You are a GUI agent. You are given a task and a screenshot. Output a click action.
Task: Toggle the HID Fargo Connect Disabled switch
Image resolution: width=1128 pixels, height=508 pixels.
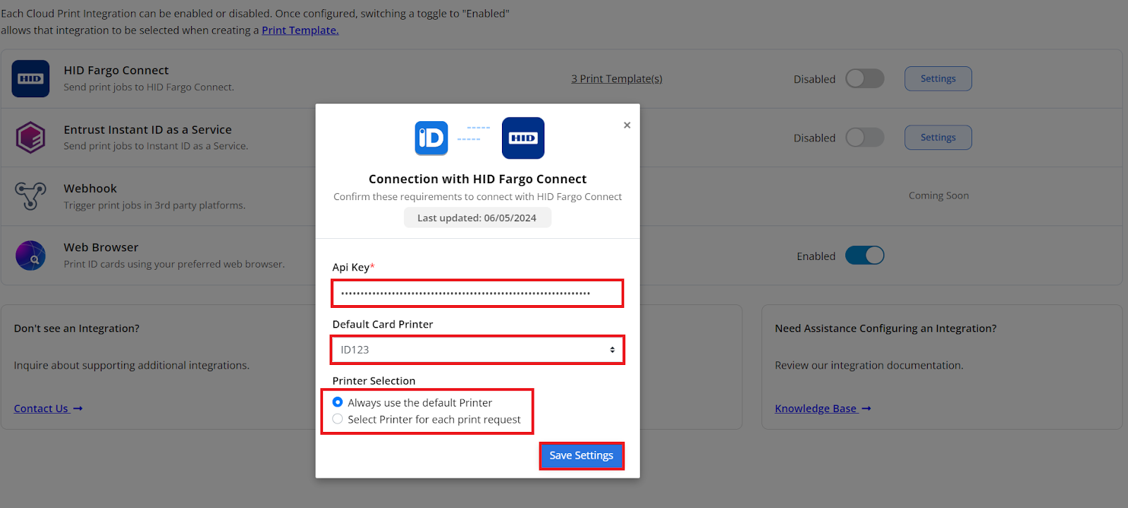coord(865,78)
